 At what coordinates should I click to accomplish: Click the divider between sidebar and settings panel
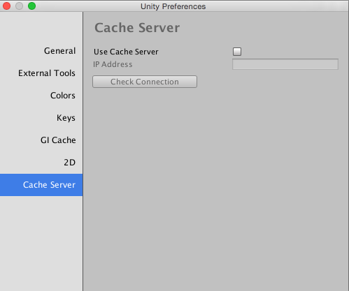[x=83, y=151]
